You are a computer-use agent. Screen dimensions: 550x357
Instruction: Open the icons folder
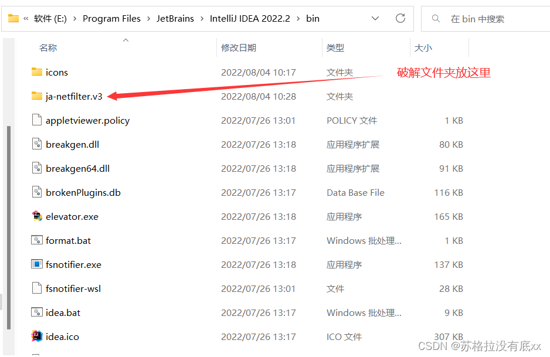tap(36, 72)
